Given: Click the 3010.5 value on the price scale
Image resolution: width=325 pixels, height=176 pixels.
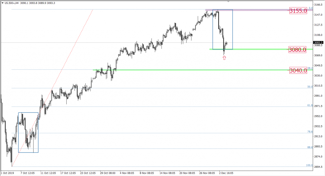Looking at the screenshot, I should (318, 85).
